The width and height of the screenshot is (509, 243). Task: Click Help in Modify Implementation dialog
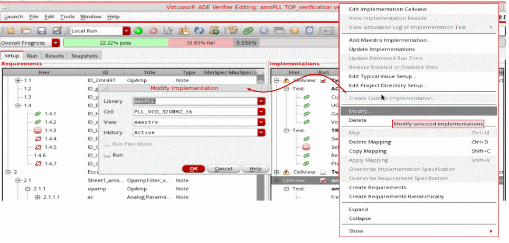click(256, 169)
